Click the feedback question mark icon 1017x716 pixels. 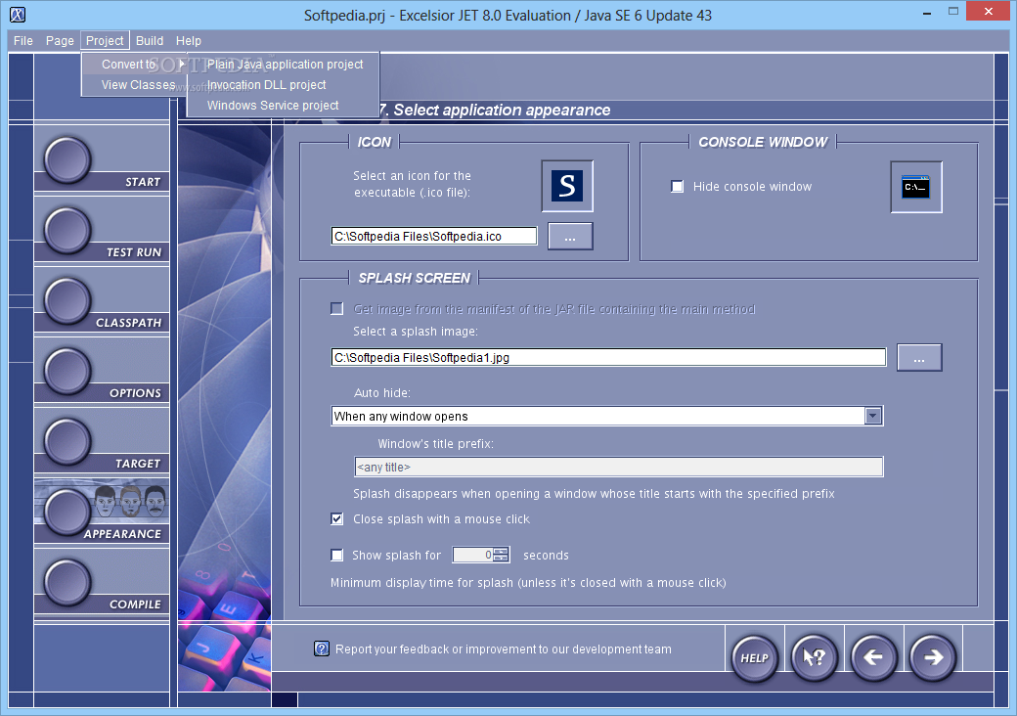322,649
